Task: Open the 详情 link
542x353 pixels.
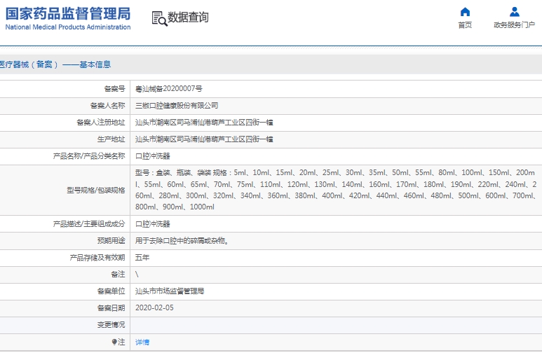Action: (142, 342)
